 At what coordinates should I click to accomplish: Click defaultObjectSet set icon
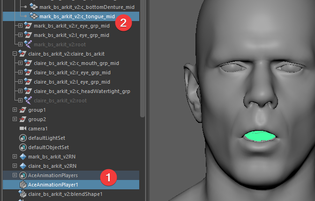tap(23, 147)
